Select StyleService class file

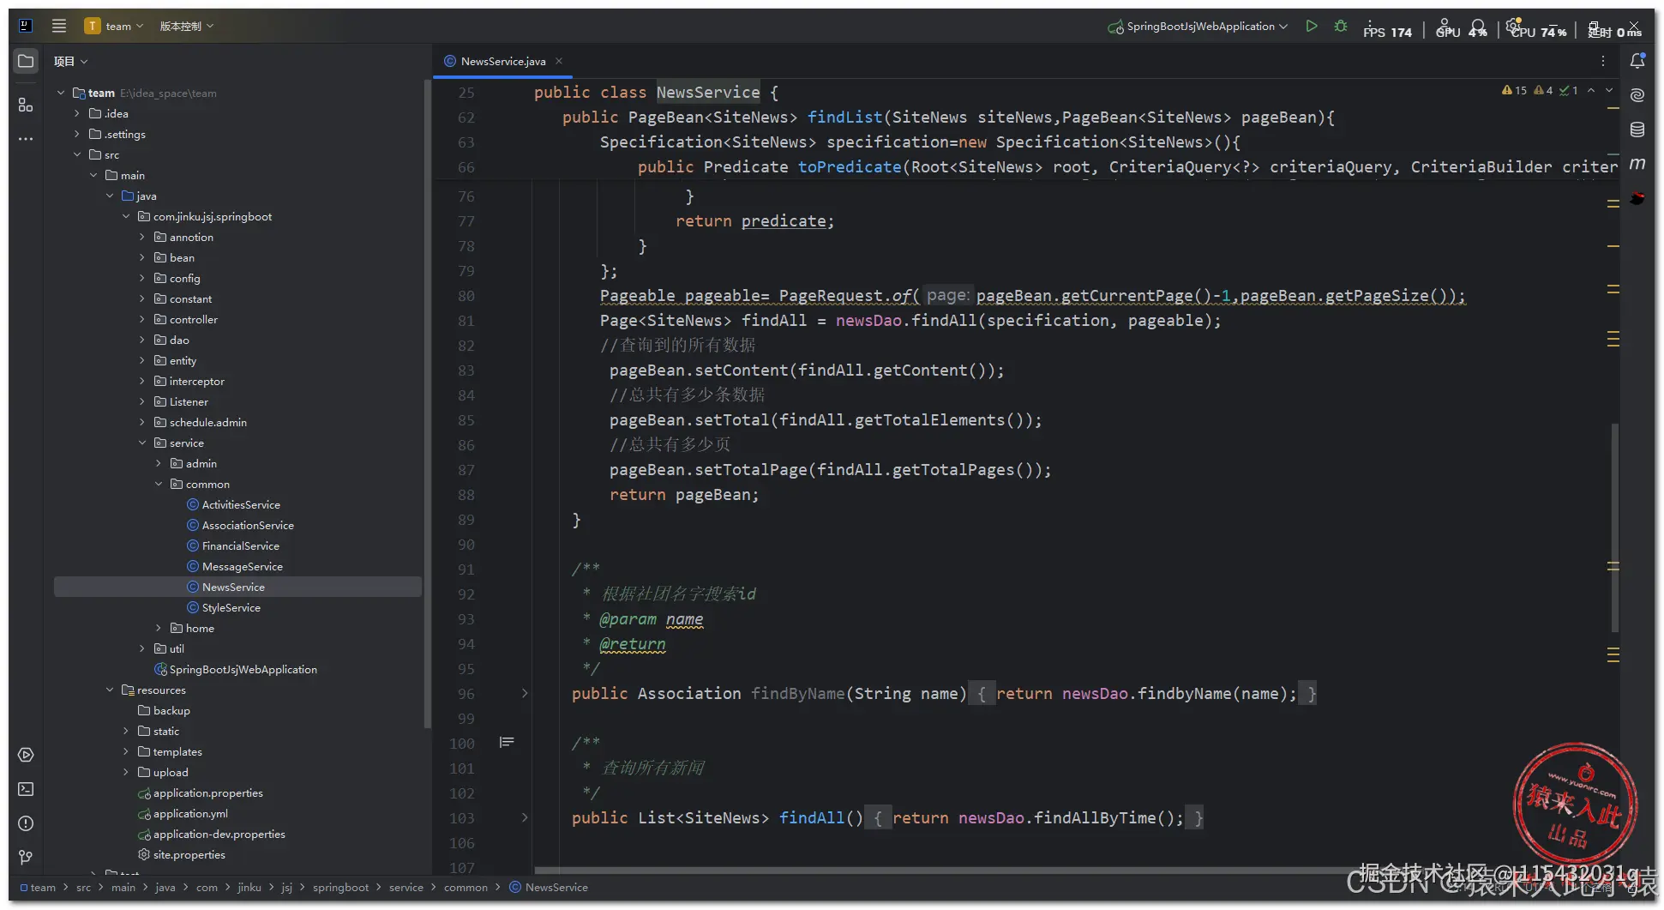[231, 607]
